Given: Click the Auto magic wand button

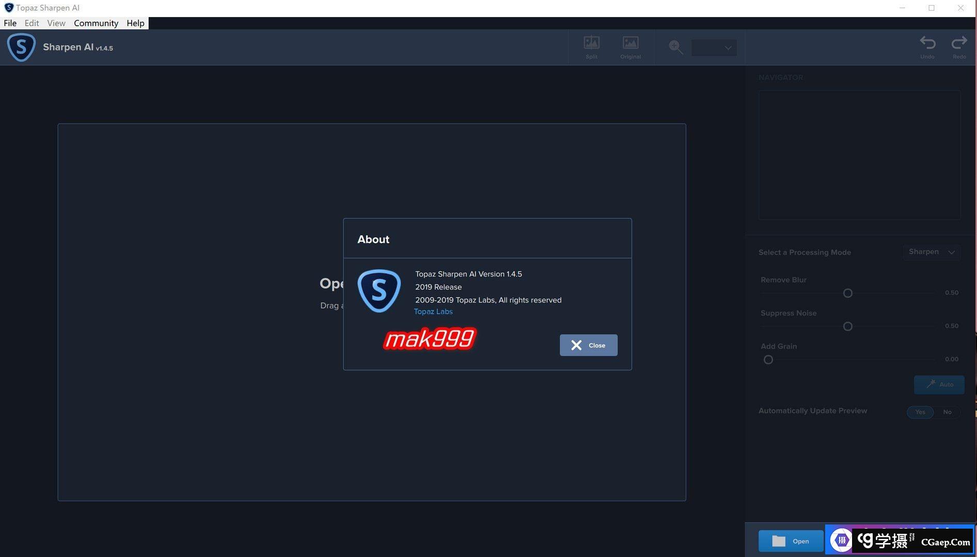Looking at the screenshot, I should 939,385.
